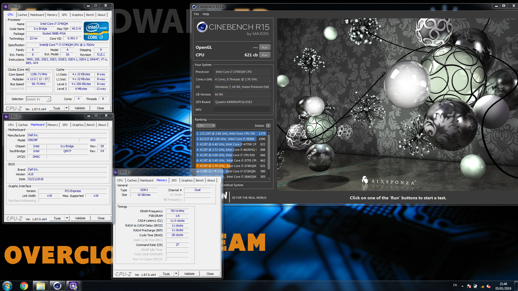Expand Tools dropdown arrow in Memory CPU-Z window

pos(176,274)
